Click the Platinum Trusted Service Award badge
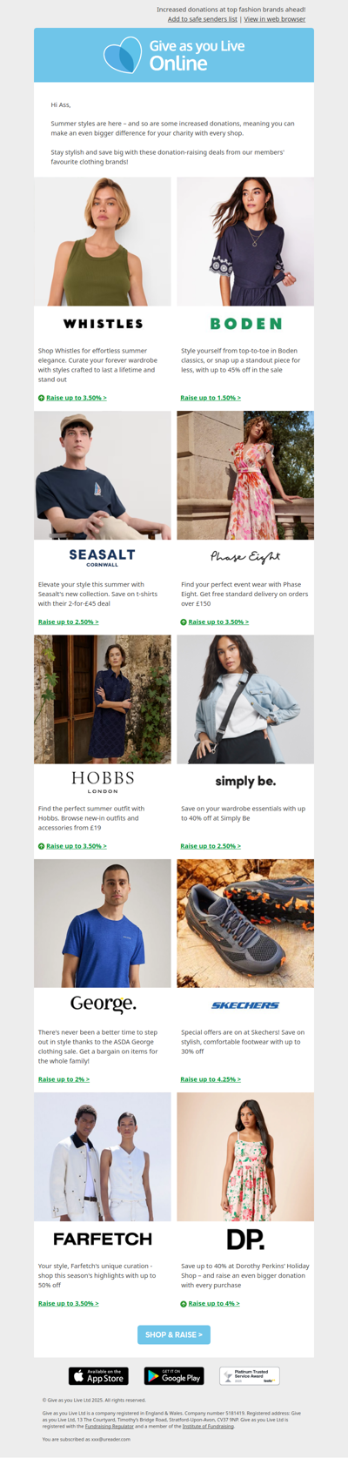Viewport: 348px width, 1458px height. (x=250, y=1375)
